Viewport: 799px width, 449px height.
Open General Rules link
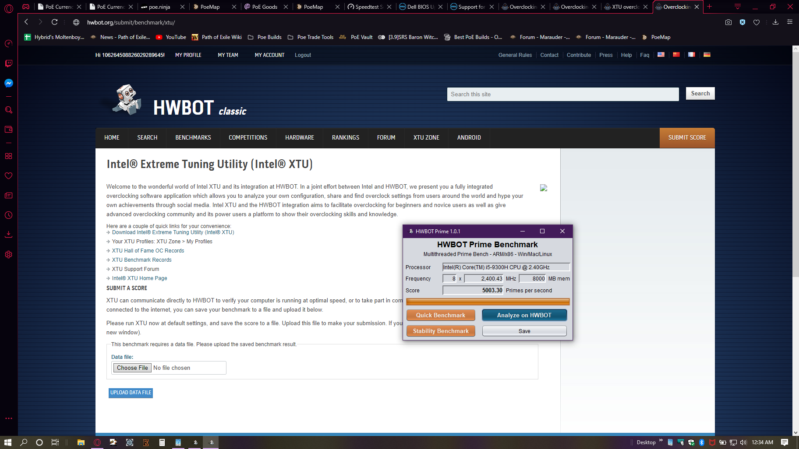coord(515,55)
